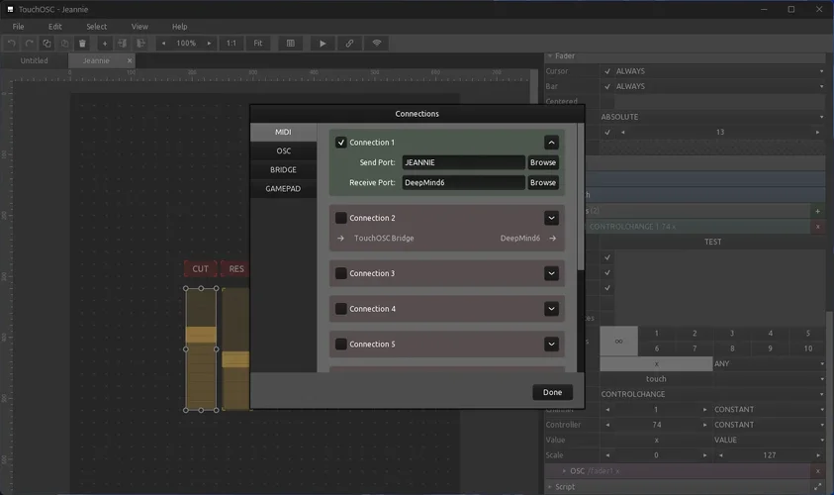The height and width of the screenshot is (495, 834).
Task: Enable the Connection 2 checkbox
Action: [341, 218]
